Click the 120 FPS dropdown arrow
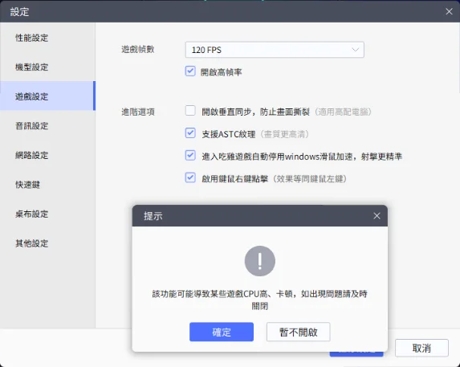The height and width of the screenshot is (367, 460). pos(356,50)
